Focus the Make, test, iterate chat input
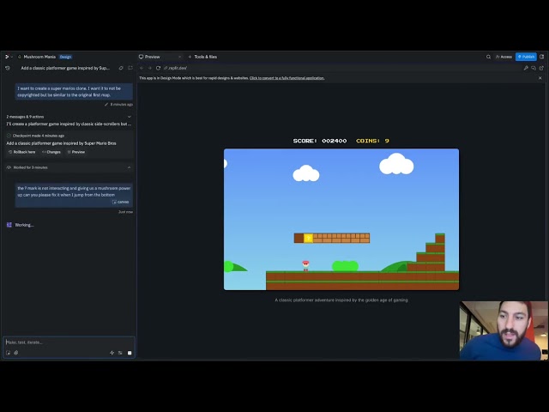Screen dimensions: 549x412 point(69,342)
